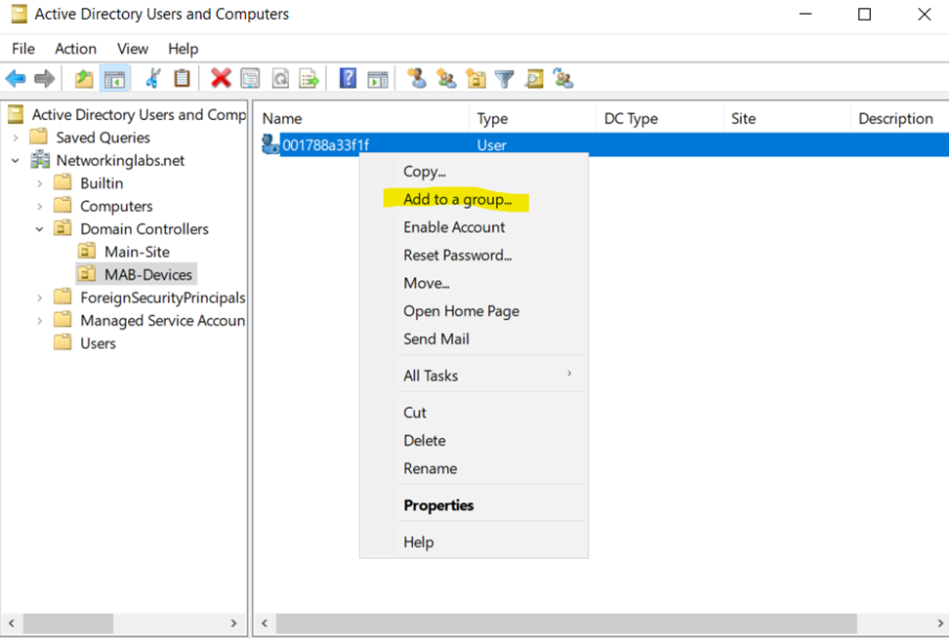949x638 pixels.
Task: Create a new organizational unit icon
Action: (475, 79)
